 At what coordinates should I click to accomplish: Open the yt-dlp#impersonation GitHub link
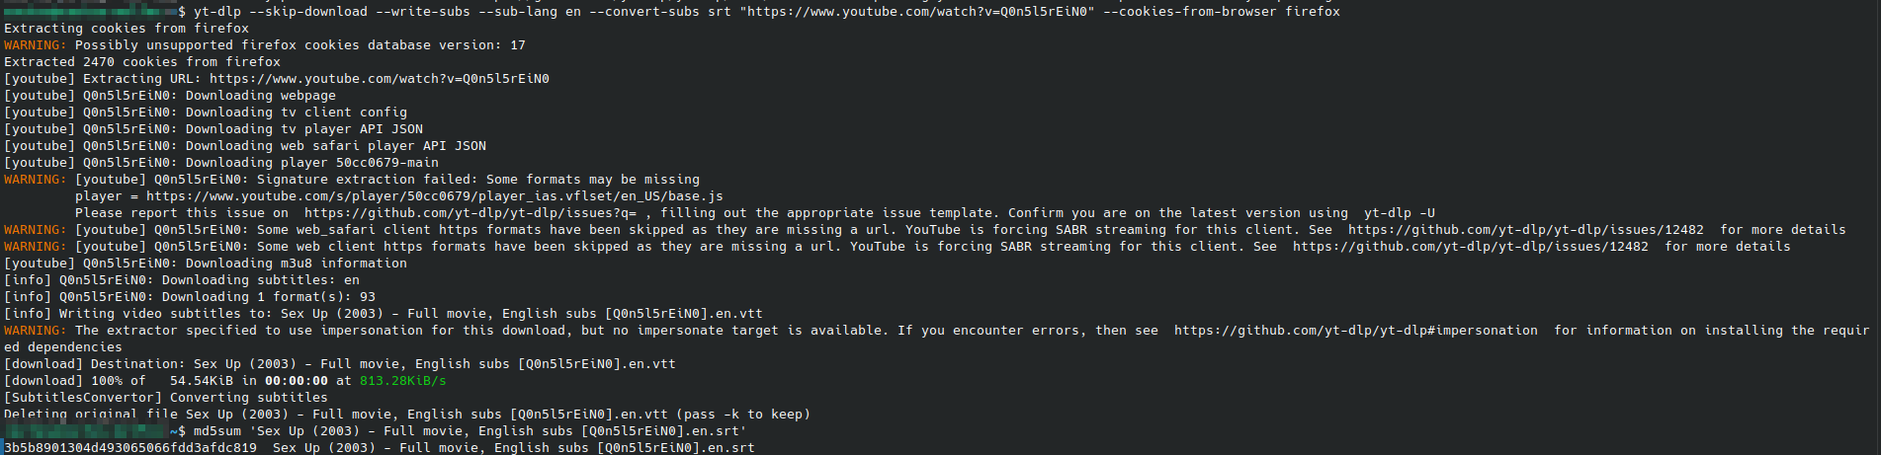click(1355, 331)
